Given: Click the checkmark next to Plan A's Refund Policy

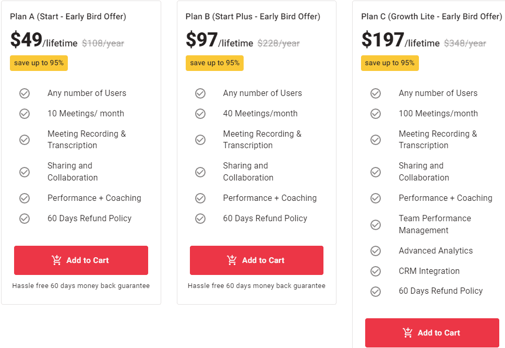Looking at the screenshot, I should tap(25, 218).
